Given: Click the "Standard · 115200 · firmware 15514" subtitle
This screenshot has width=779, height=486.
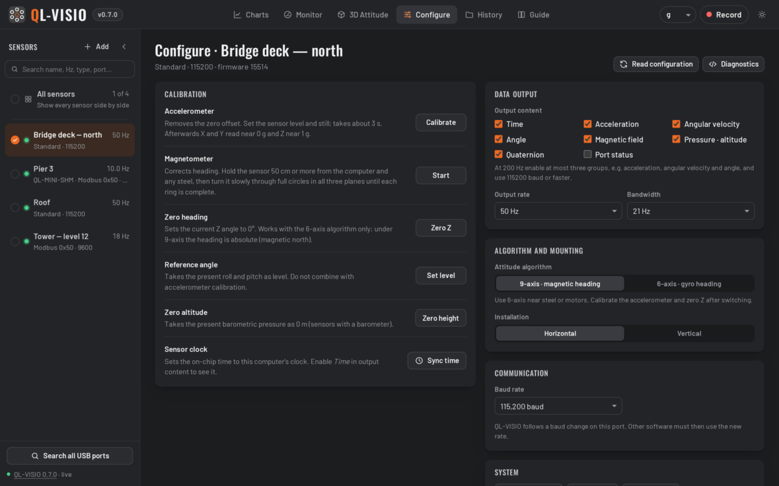Looking at the screenshot, I should click(x=212, y=67).
